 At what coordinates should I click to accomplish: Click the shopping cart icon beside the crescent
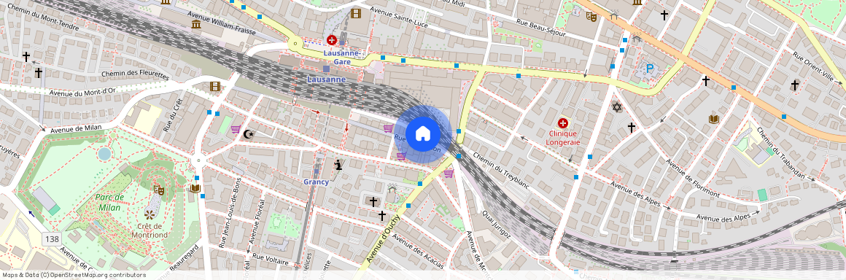236,129
